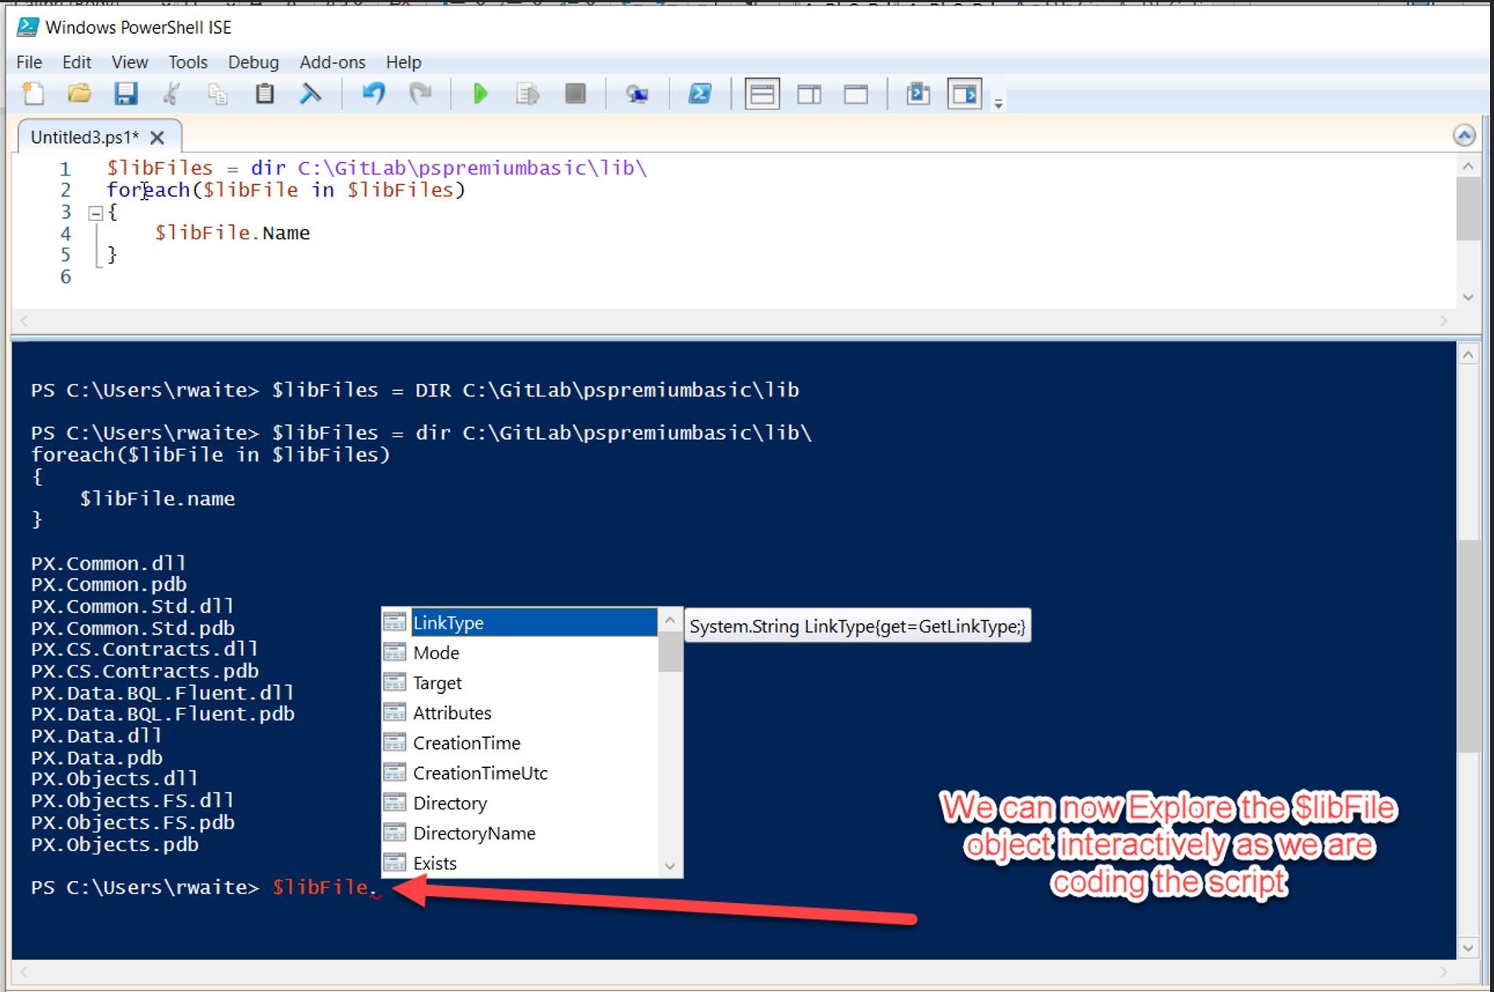Click the Copy icon in the toolbar
Image resolution: width=1494 pixels, height=992 pixels.
218,94
